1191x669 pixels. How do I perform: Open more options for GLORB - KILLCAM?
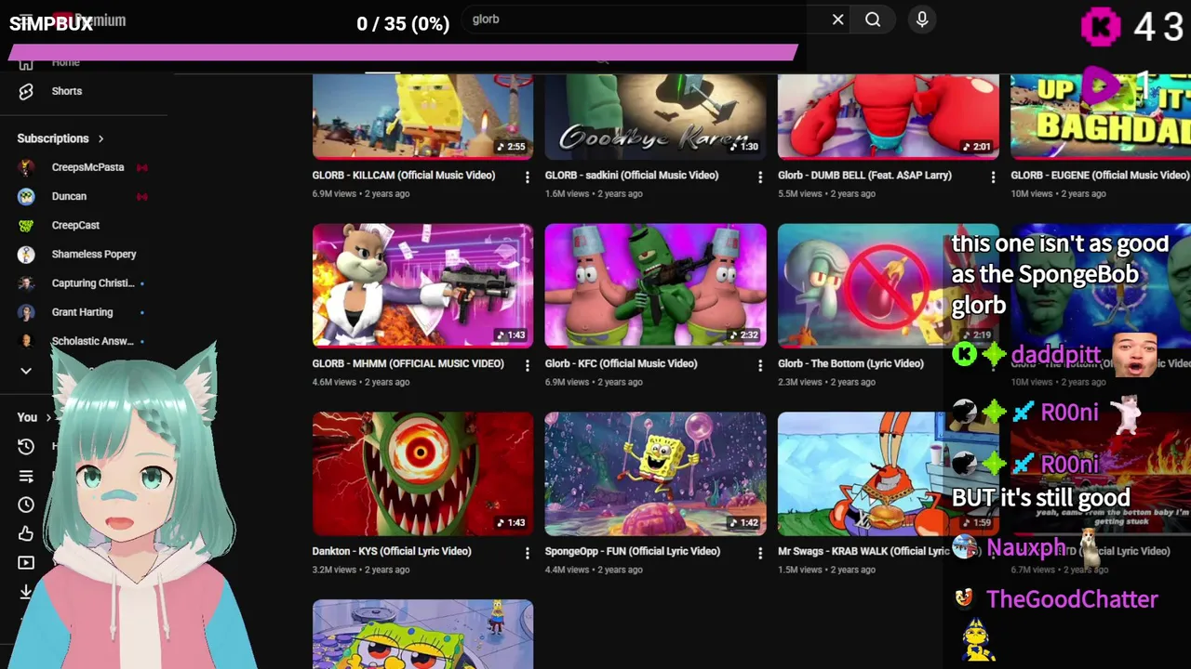click(527, 177)
